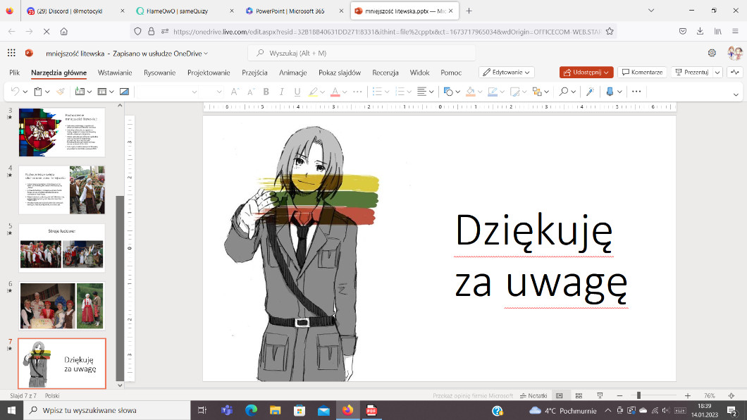This screenshot has width=747, height=420.
Task: Click the Udostępnij share button
Action: click(586, 73)
